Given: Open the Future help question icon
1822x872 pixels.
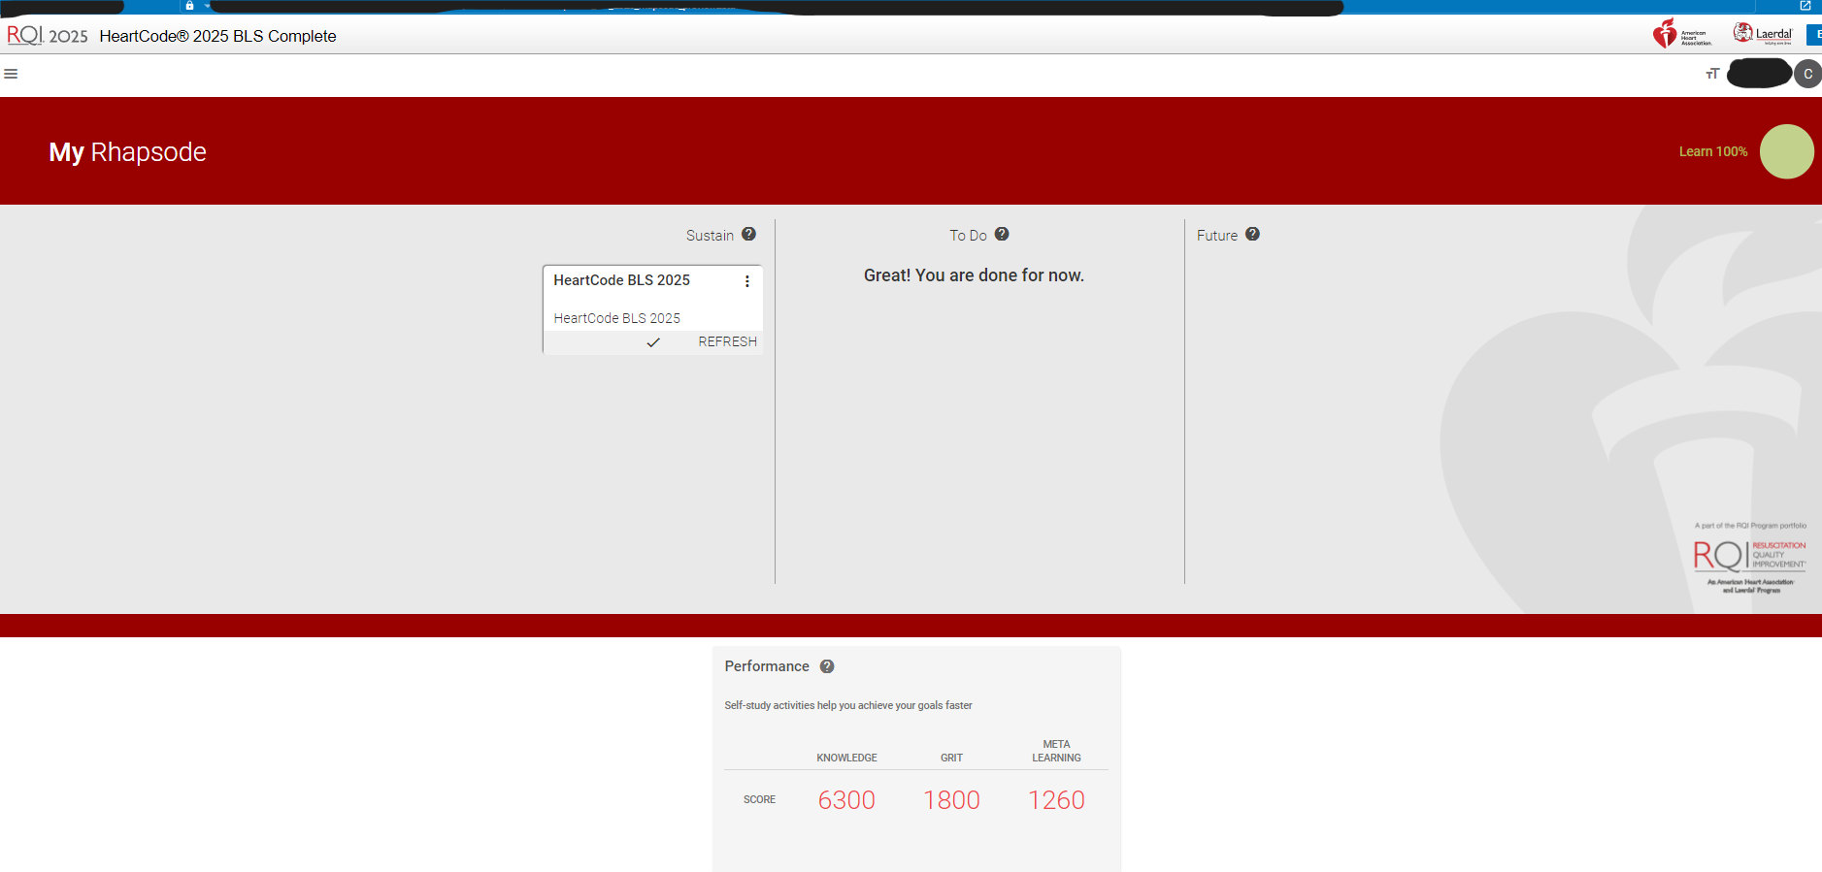Looking at the screenshot, I should tap(1252, 234).
